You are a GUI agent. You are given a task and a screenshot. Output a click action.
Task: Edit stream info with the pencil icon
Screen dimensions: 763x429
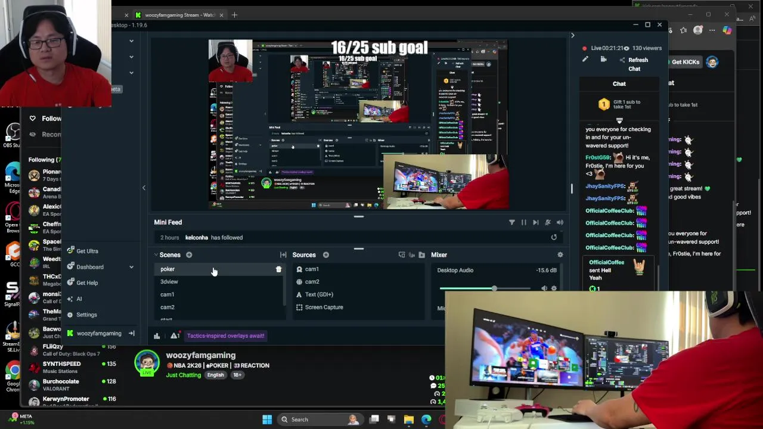tap(585, 60)
